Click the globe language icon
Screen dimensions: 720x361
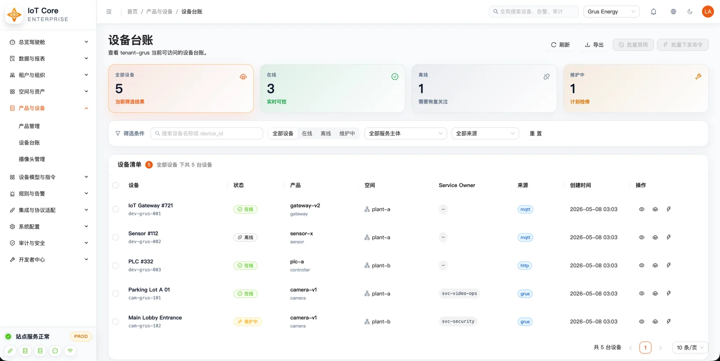tap(673, 12)
